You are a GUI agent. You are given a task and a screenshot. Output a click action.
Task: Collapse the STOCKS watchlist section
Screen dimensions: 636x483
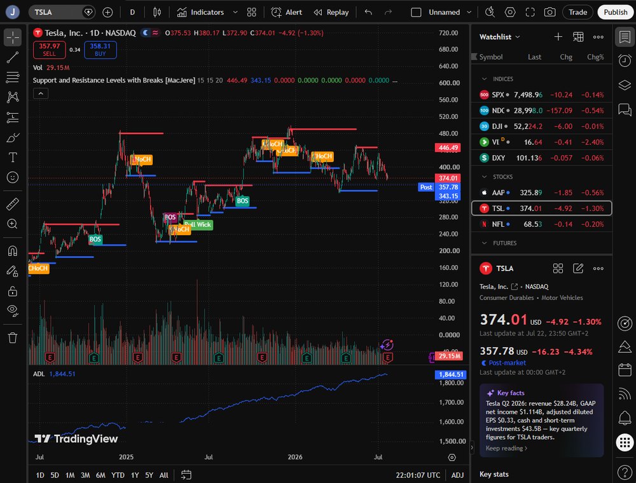point(484,177)
